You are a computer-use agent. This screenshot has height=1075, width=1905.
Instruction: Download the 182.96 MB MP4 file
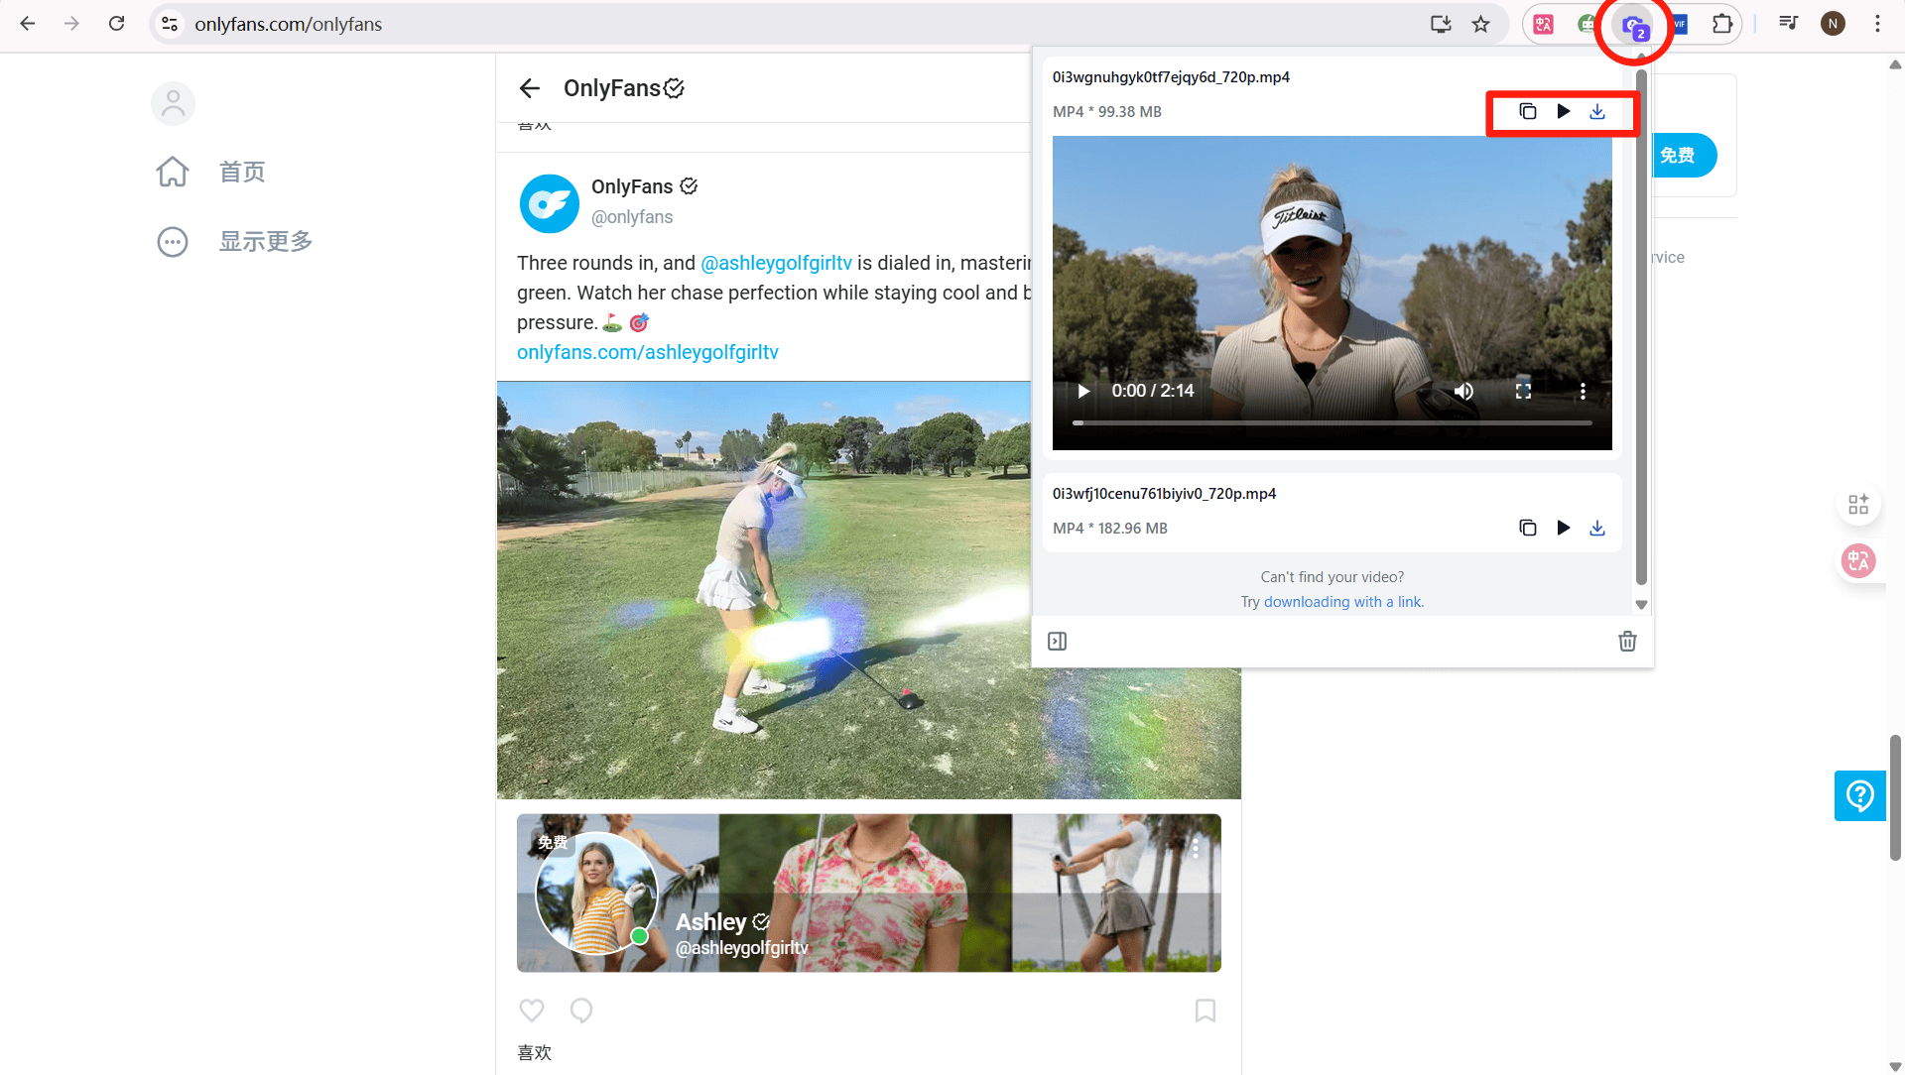pos(1597,528)
